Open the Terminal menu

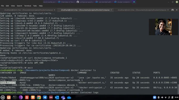28,6
